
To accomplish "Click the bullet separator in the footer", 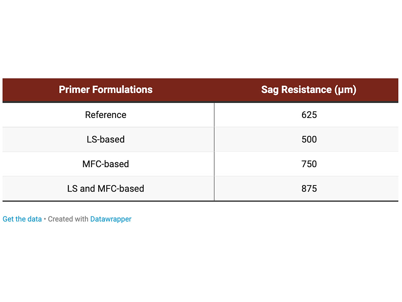I will tap(45, 219).
